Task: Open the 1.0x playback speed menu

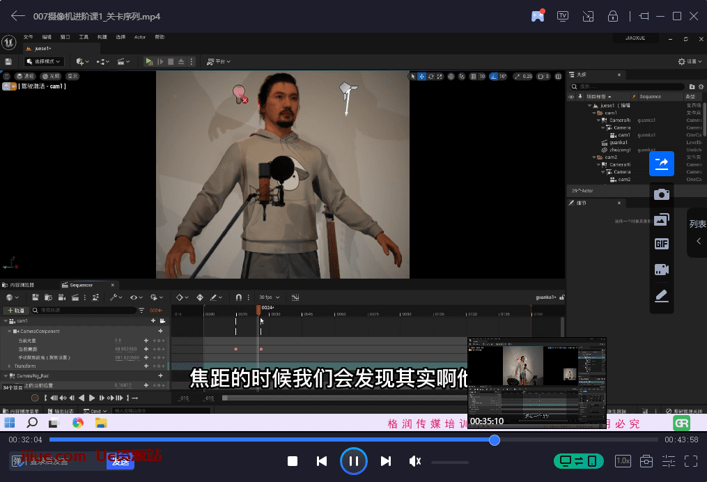Action: (623, 461)
